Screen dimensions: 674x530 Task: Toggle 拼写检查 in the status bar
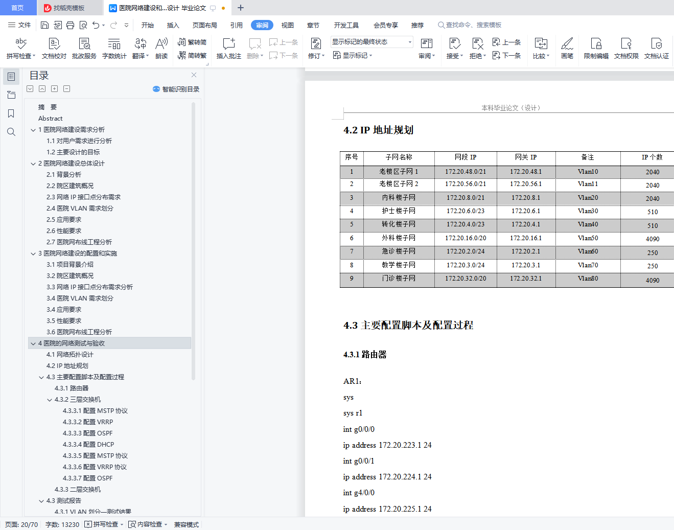(x=104, y=524)
